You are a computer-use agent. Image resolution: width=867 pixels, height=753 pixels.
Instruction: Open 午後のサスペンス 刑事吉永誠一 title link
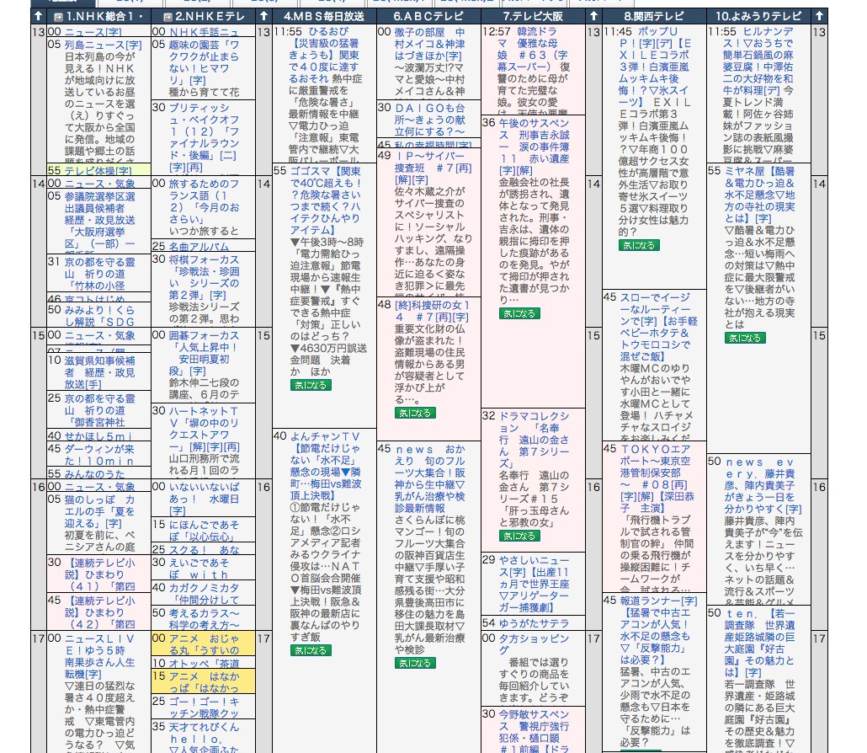tap(535, 147)
